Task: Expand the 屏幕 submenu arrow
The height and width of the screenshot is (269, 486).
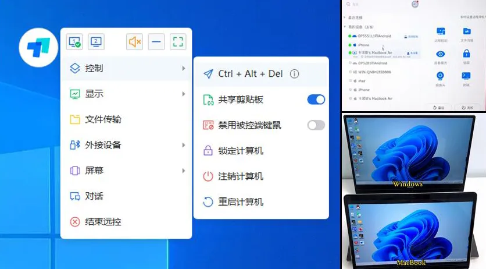Action: click(184, 171)
